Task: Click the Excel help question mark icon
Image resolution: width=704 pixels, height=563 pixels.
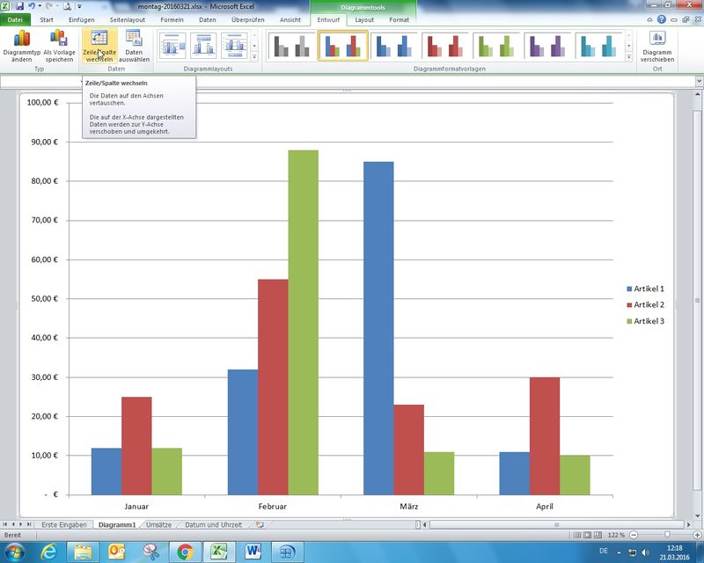Action: tap(661, 18)
